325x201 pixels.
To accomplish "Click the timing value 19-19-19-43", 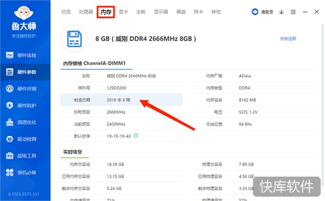I will (119, 136).
